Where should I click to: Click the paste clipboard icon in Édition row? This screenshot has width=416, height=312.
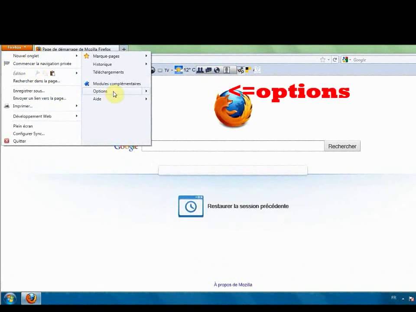pyautogui.click(x=52, y=73)
